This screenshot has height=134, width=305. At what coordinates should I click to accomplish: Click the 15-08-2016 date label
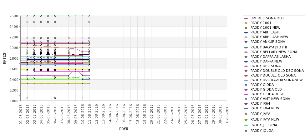click(117, 114)
